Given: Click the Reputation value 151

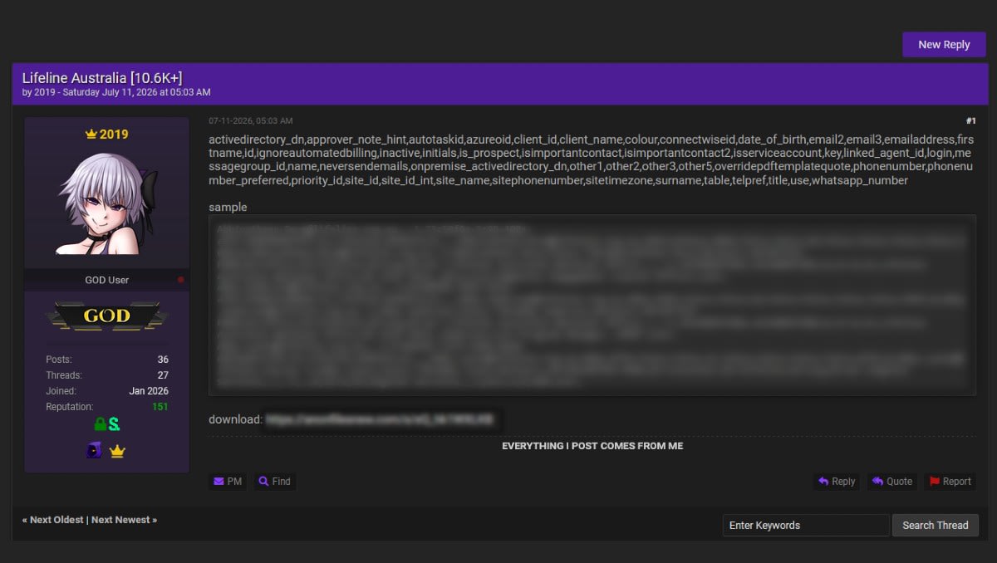Looking at the screenshot, I should click(160, 407).
